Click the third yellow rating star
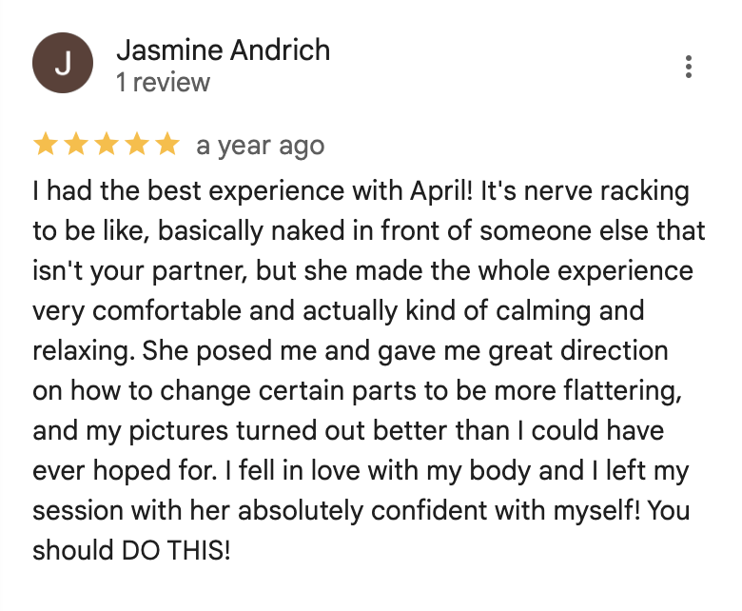The image size is (742, 611). (107, 144)
